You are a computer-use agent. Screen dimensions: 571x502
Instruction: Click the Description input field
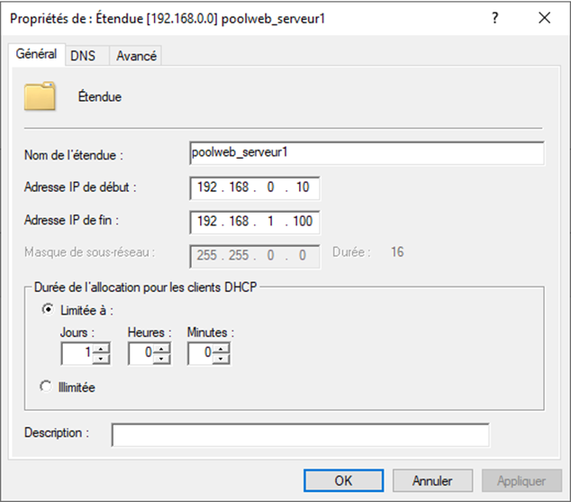300,435
